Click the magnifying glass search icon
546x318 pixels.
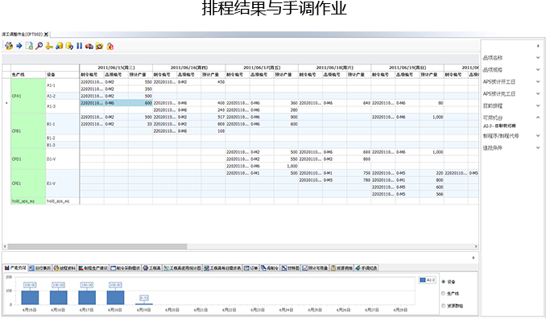[x=39, y=46]
